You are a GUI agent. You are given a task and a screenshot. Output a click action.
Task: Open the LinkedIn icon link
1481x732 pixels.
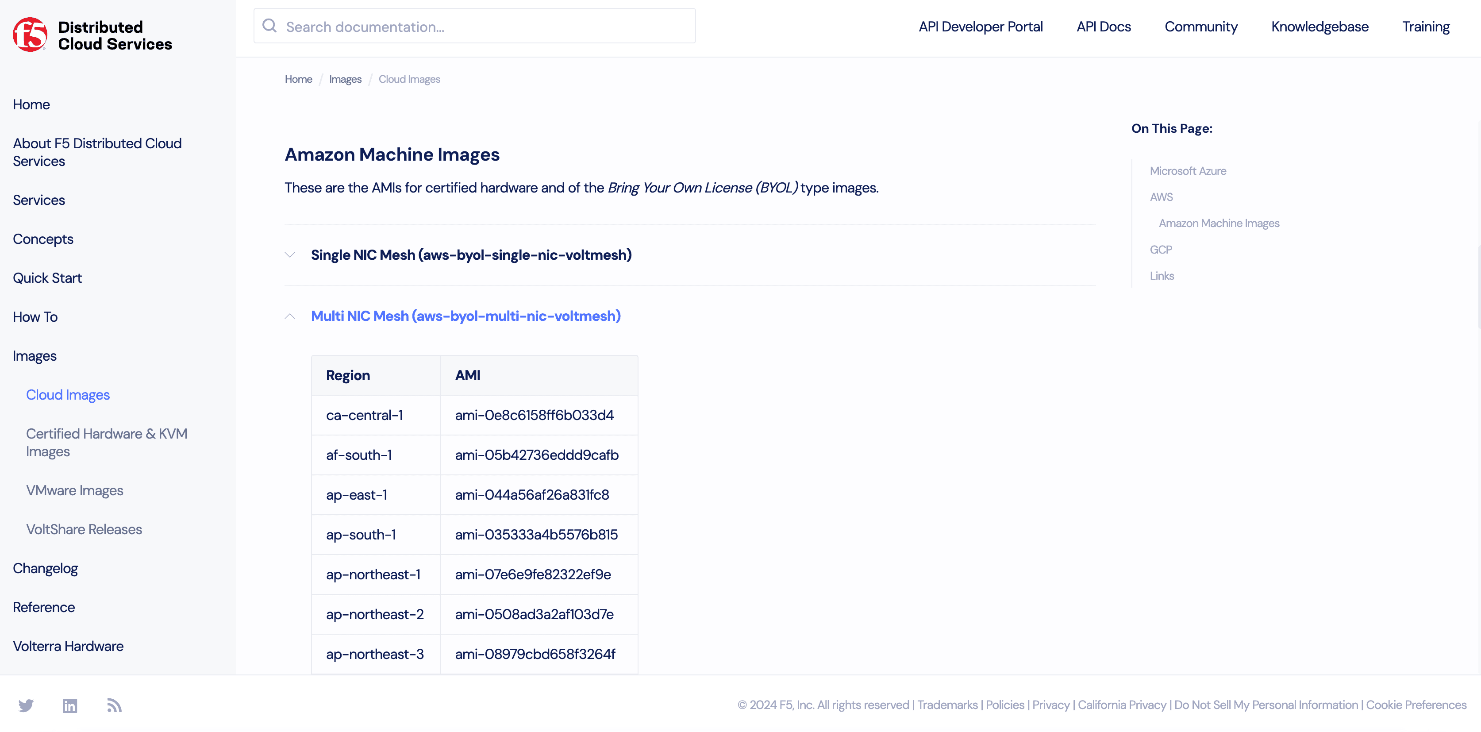69,705
